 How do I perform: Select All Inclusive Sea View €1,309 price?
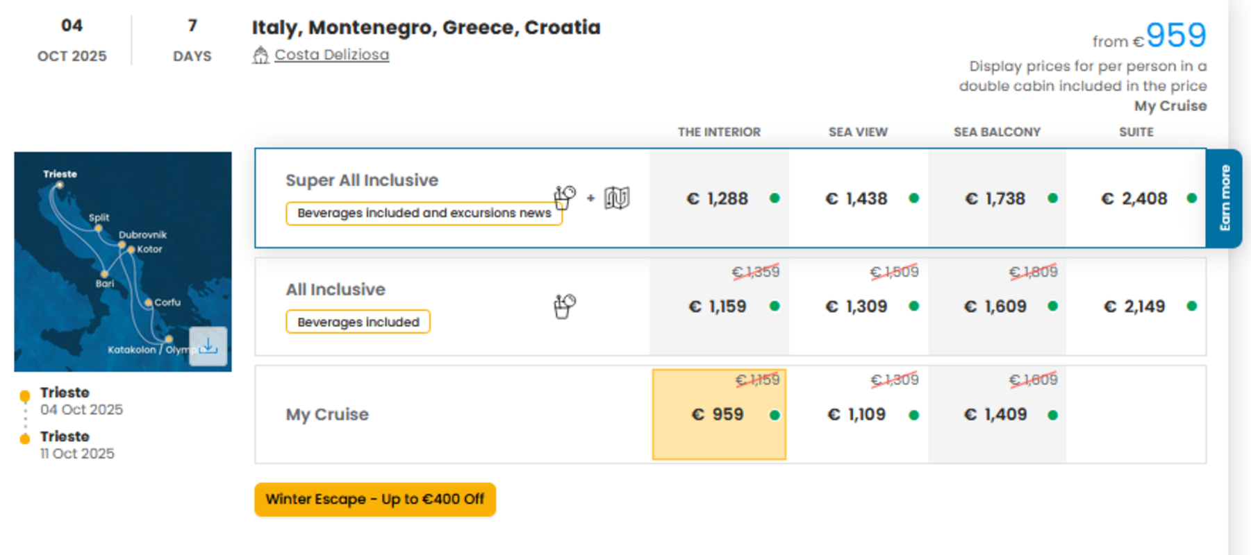(x=858, y=306)
